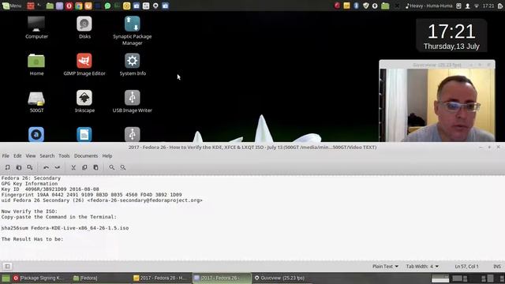The width and height of the screenshot is (505, 284).
Task: Click the Bluetooth tray icon
Action: click(356, 6)
